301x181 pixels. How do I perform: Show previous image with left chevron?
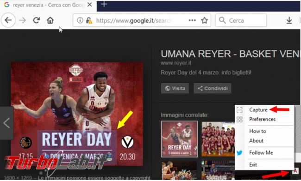[6, 123]
